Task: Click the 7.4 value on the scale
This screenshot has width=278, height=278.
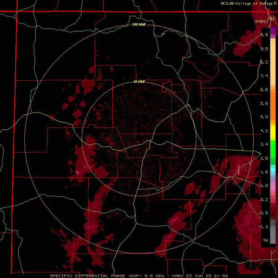Action: coord(264,76)
